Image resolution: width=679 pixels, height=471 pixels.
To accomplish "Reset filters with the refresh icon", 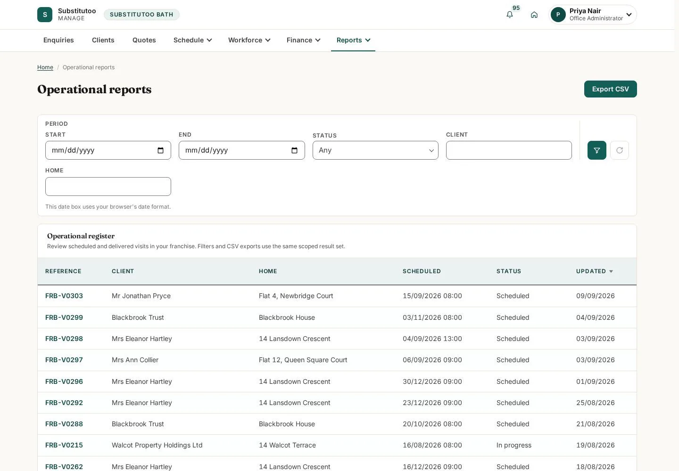I will coord(620,150).
